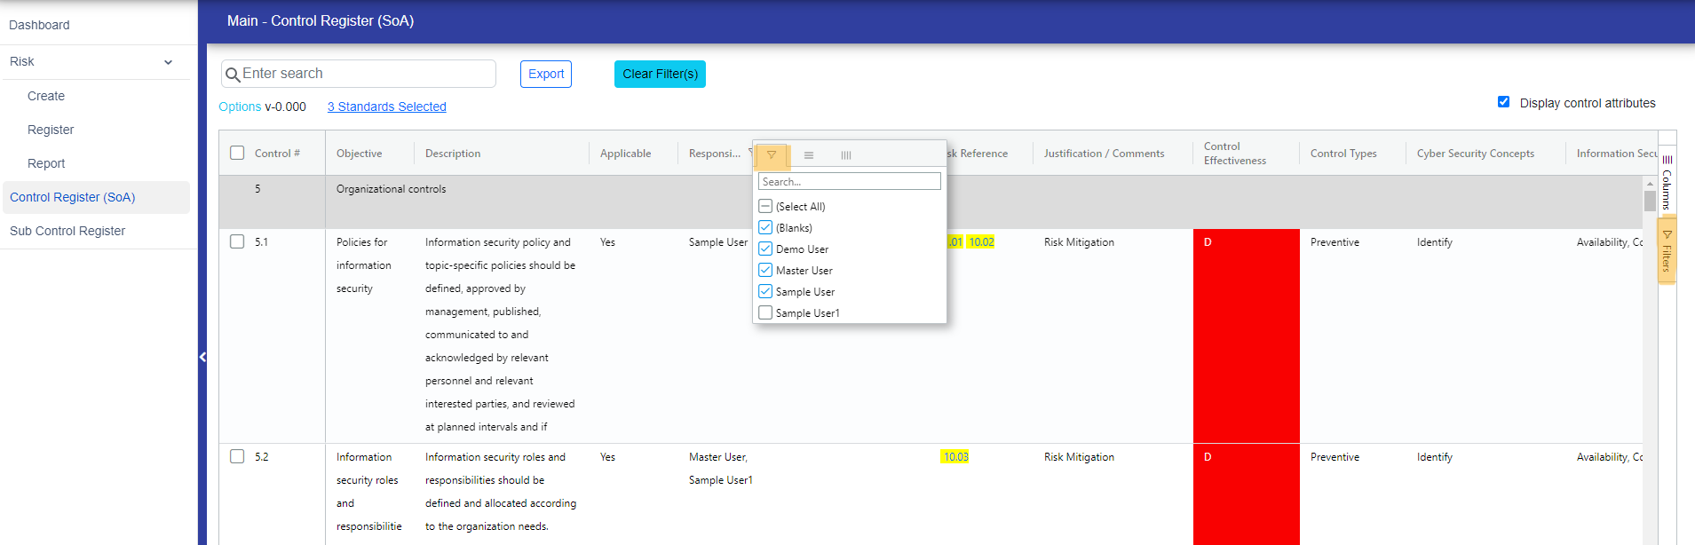
Task: Check the Sample User1 filter option
Action: (765, 312)
